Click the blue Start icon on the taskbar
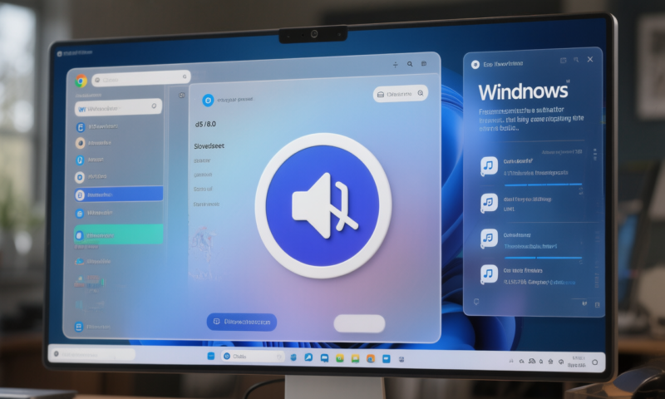This screenshot has height=399, width=665. point(211,356)
